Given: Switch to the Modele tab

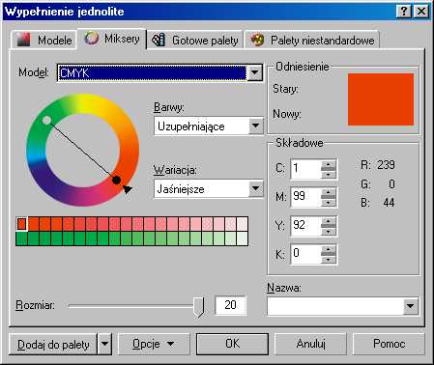Looking at the screenshot, I should pyautogui.click(x=43, y=41).
